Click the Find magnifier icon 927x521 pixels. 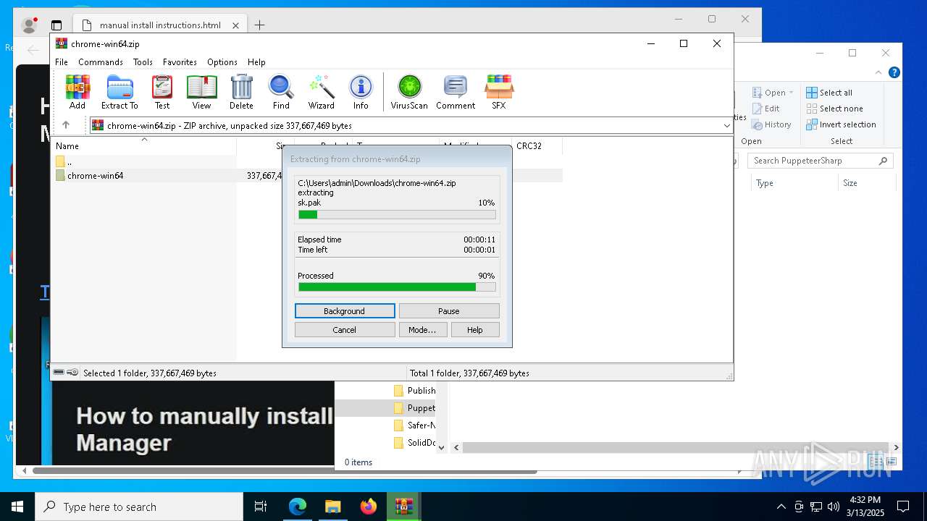point(281,92)
